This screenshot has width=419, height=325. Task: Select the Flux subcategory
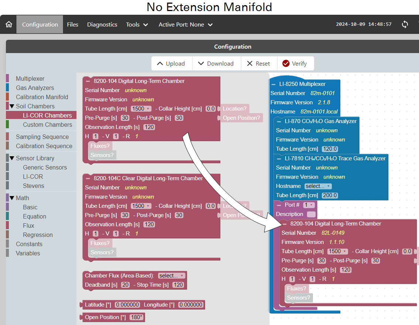[x=28, y=226]
